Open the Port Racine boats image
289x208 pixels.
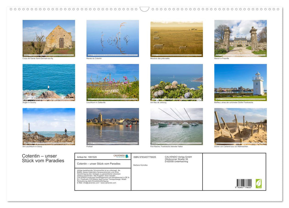pos(176,126)
